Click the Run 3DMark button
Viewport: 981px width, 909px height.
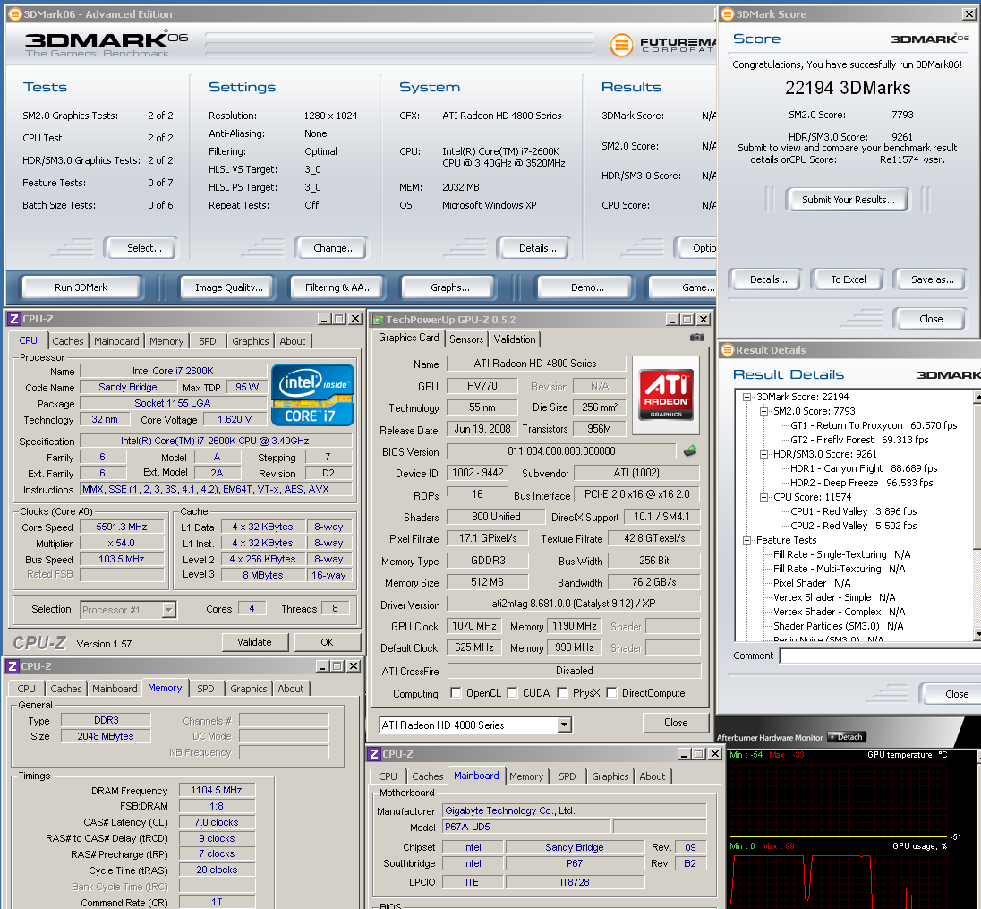click(x=81, y=287)
